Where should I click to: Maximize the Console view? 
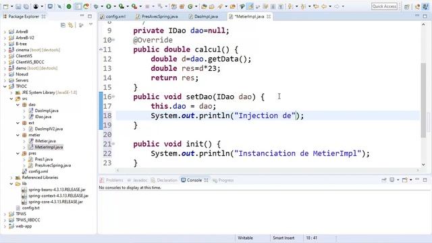pyautogui.click(x=425, y=180)
